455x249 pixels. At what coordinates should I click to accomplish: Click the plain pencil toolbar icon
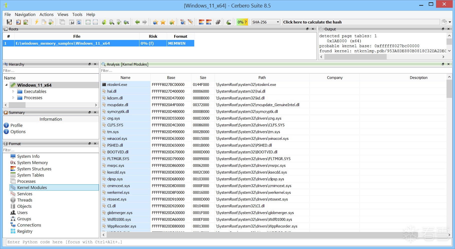click(x=190, y=22)
